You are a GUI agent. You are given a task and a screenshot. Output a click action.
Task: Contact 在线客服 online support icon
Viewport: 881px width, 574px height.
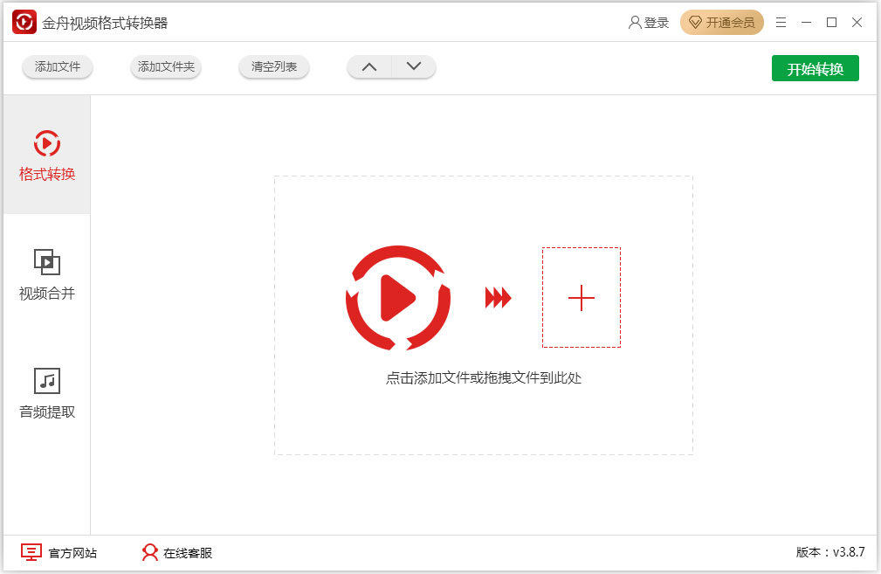[x=149, y=552]
